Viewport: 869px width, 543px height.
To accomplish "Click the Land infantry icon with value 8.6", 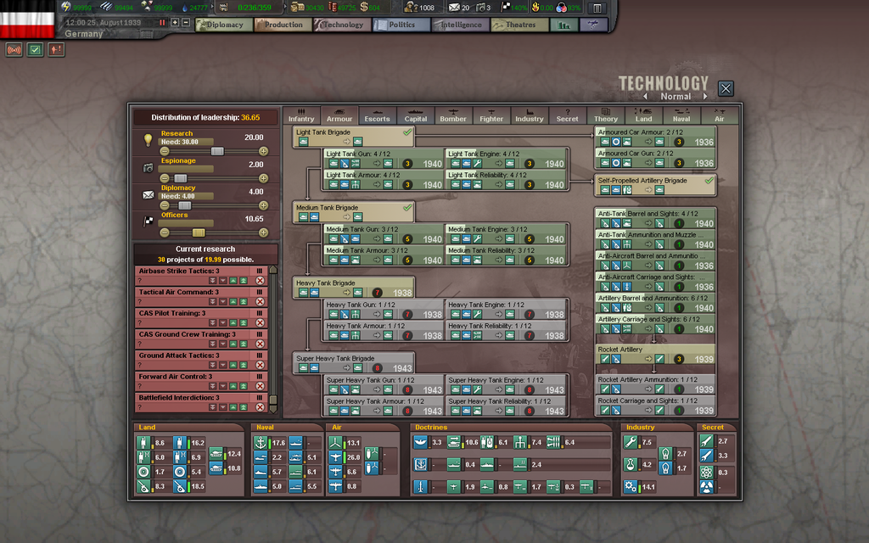I will [143, 442].
